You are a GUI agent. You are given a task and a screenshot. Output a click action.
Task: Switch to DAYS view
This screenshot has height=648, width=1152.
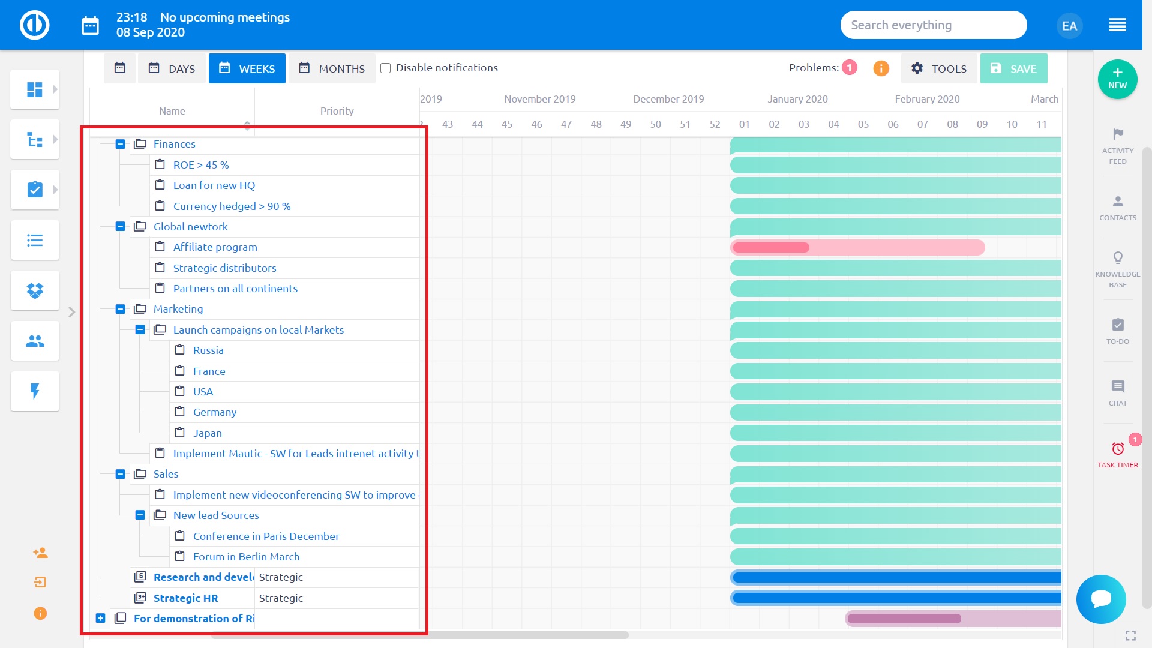[172, 68]
